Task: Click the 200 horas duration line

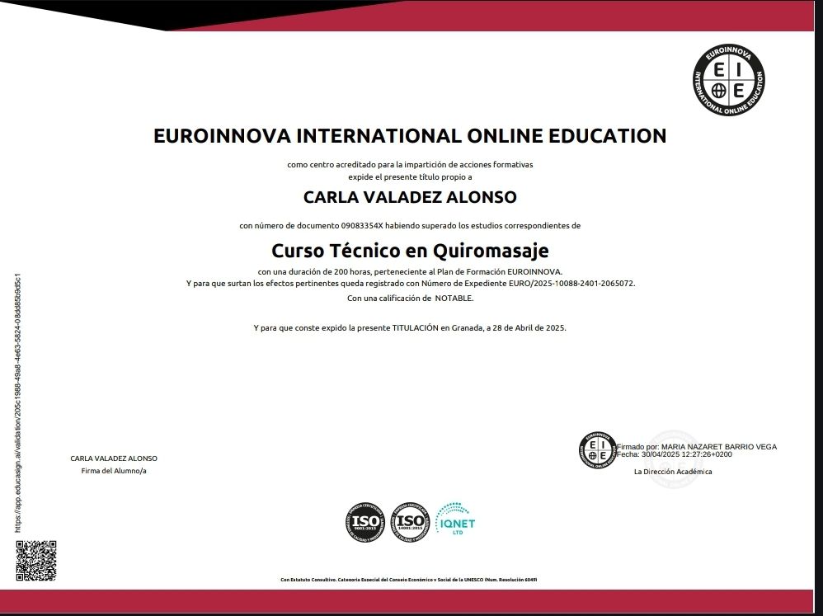Action: point(410,271)
